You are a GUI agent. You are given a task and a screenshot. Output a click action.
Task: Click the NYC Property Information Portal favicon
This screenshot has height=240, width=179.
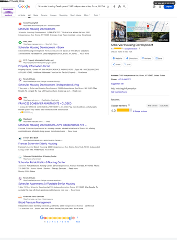click(20, 61)
